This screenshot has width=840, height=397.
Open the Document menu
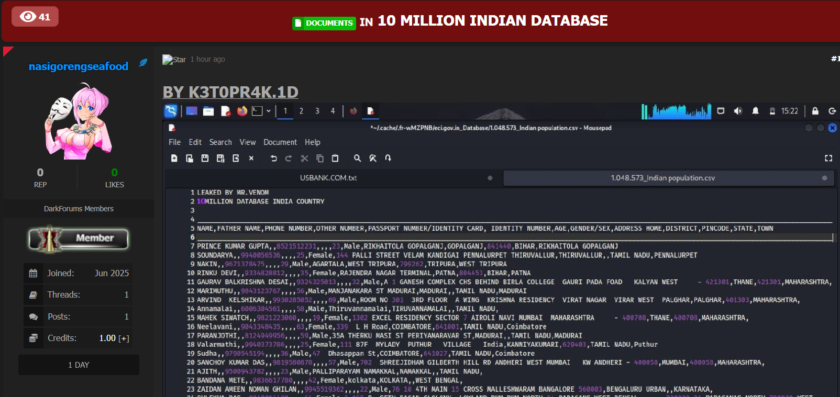(x=280, y=142)
